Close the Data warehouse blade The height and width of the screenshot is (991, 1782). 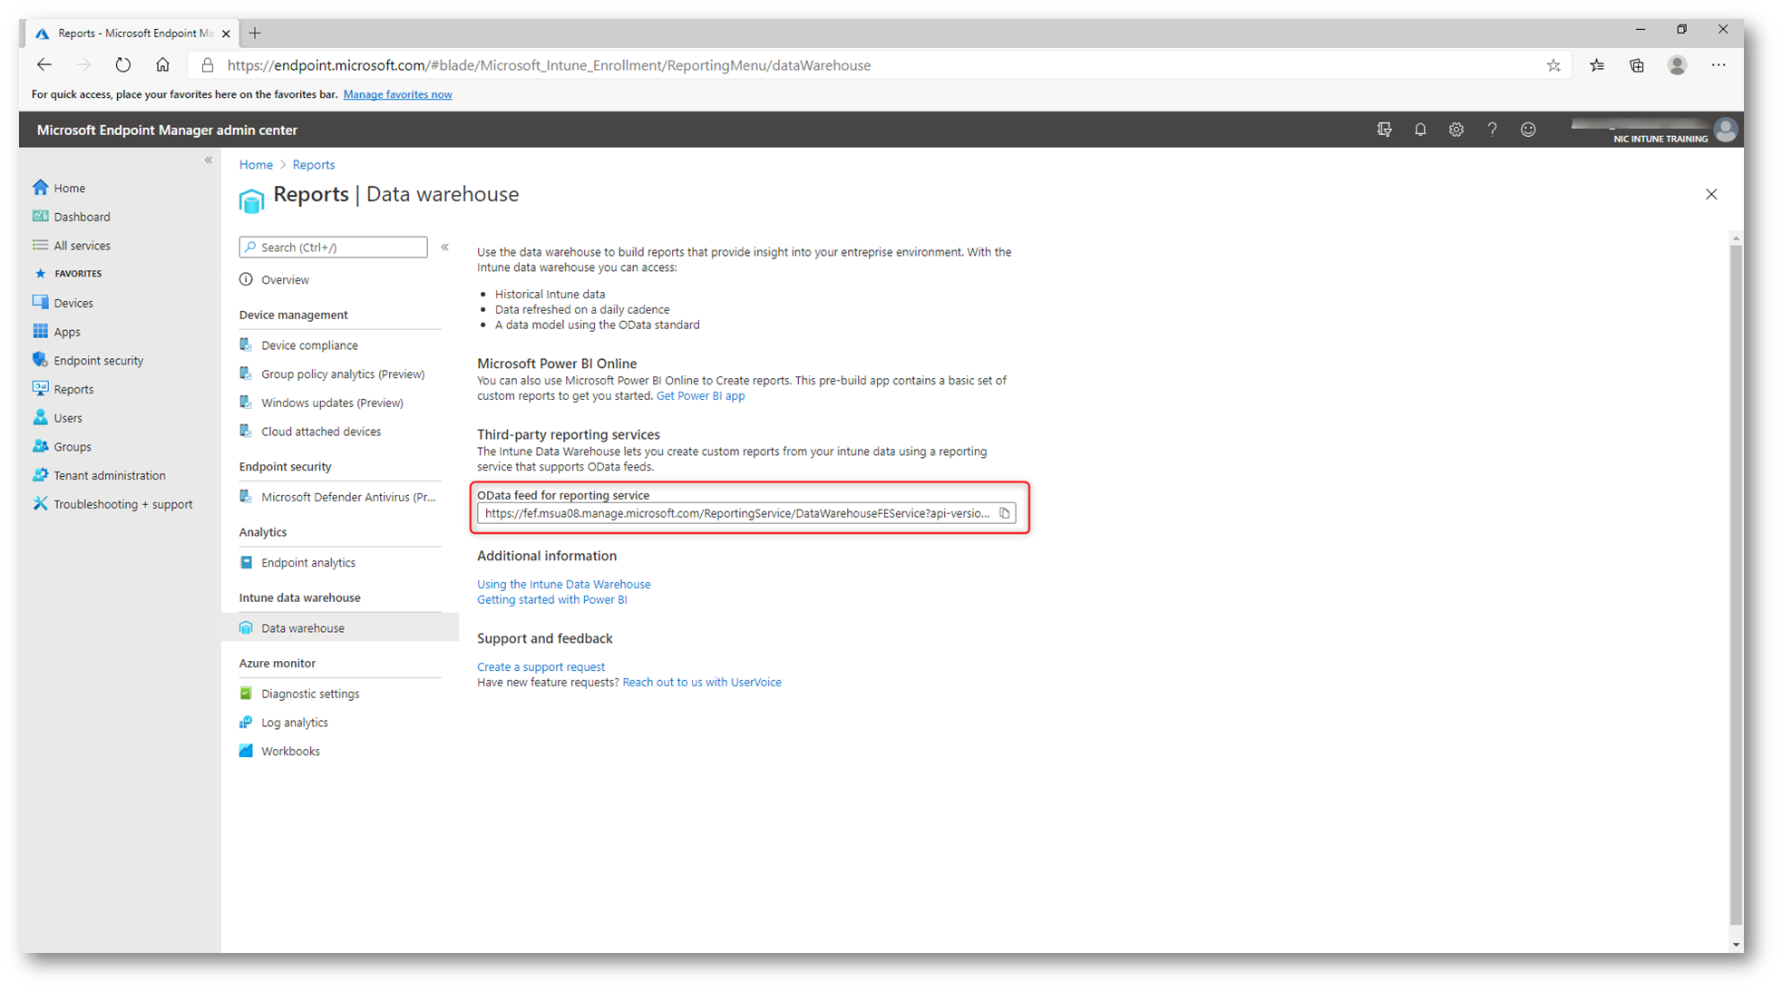click(1711, 195)
